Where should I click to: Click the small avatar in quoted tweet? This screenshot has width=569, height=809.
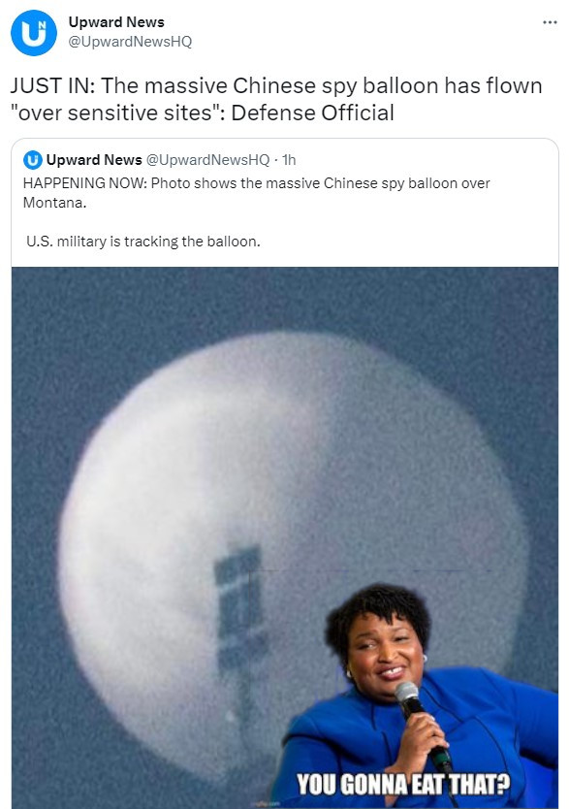(x=32, y=160)
